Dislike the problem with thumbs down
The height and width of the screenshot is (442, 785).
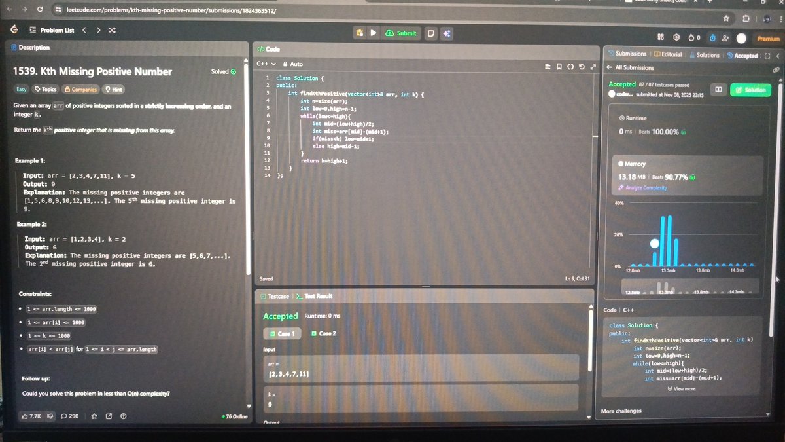pyautogui.click(x=50, y=416)
